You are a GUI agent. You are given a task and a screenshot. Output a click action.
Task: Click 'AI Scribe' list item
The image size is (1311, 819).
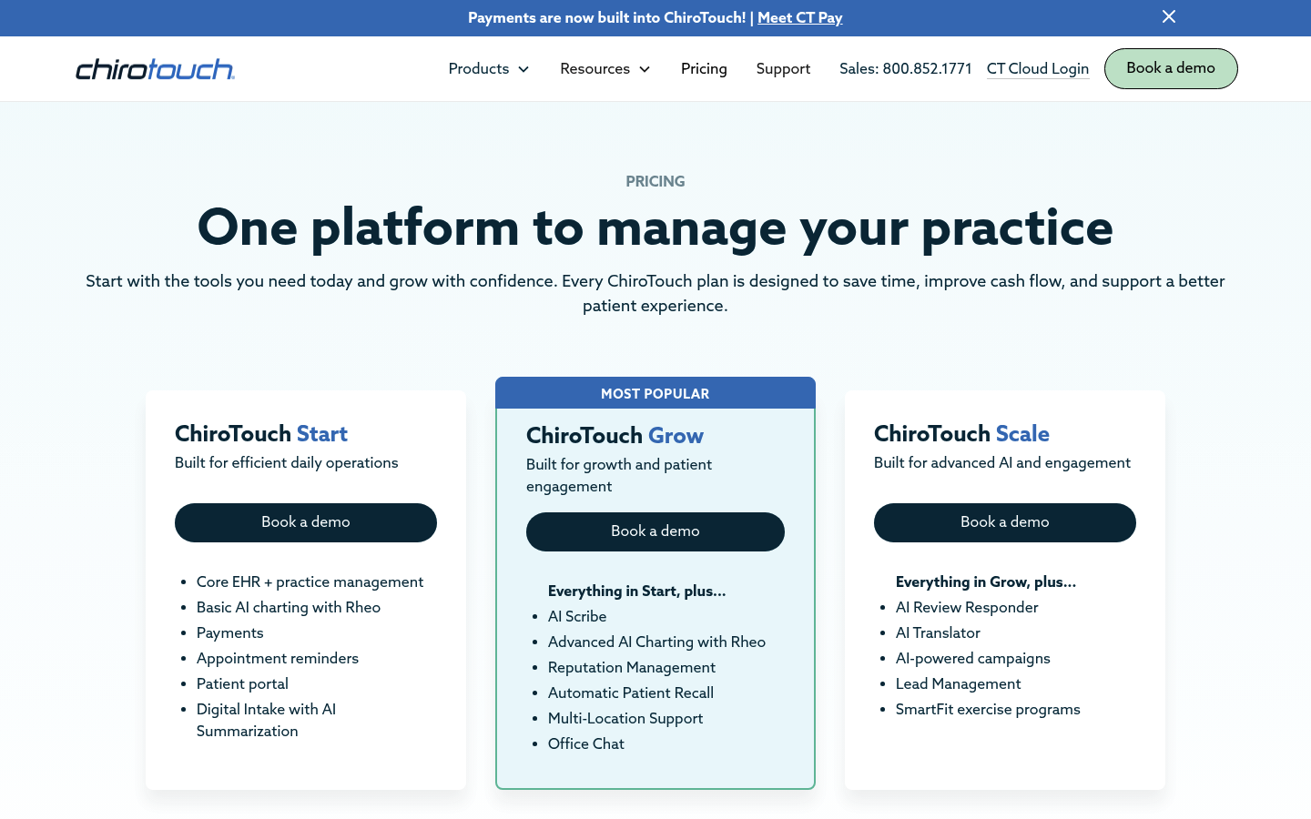pyautogui.click(x=577, y=616)
